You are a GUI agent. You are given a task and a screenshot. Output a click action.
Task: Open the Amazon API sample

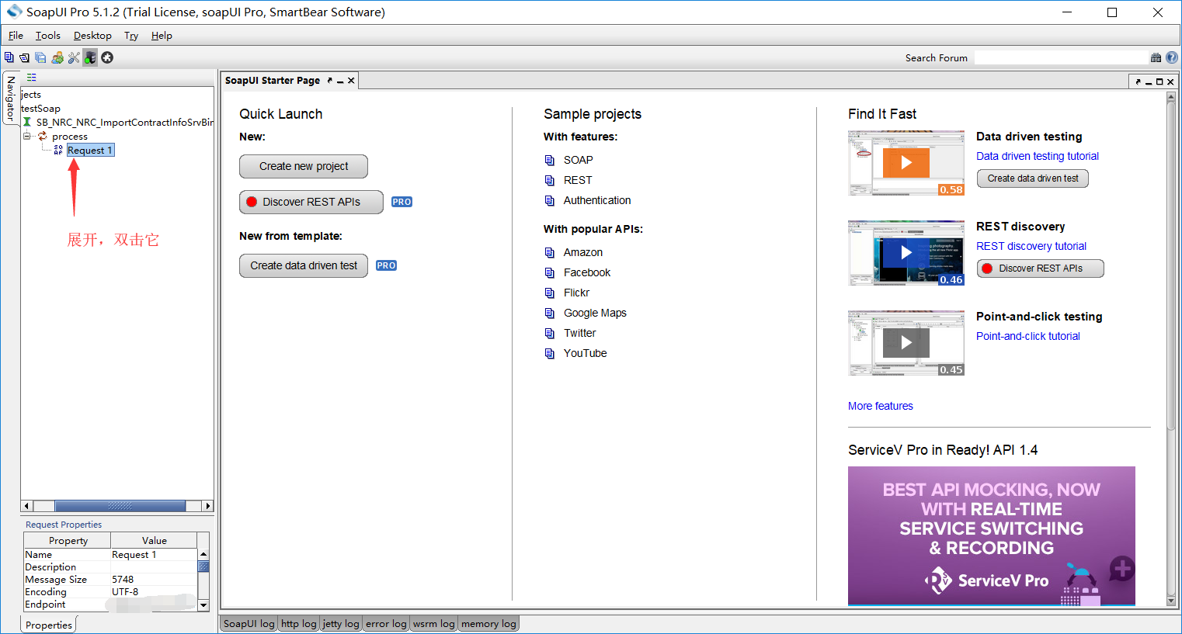pos(583,252)
